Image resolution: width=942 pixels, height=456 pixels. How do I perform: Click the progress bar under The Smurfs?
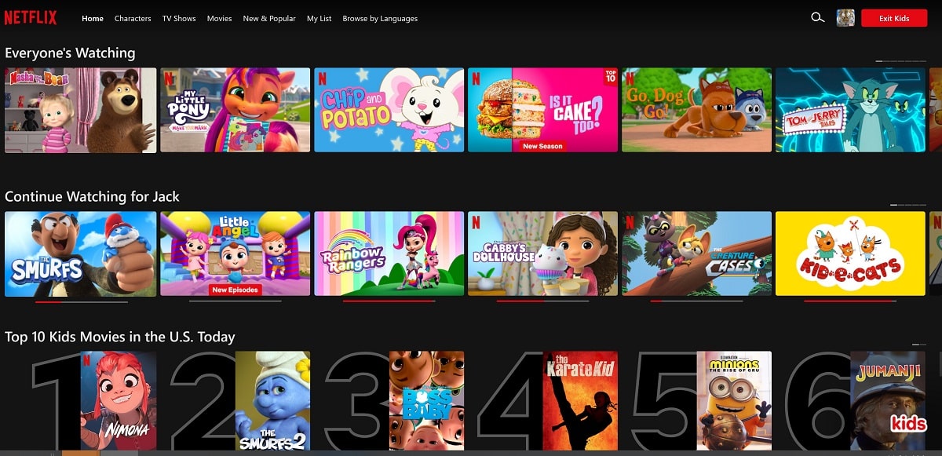[x=81, y=301]
